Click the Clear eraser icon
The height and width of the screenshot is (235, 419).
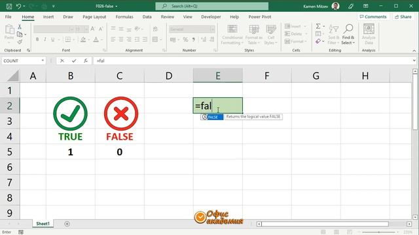coord(318,41)
